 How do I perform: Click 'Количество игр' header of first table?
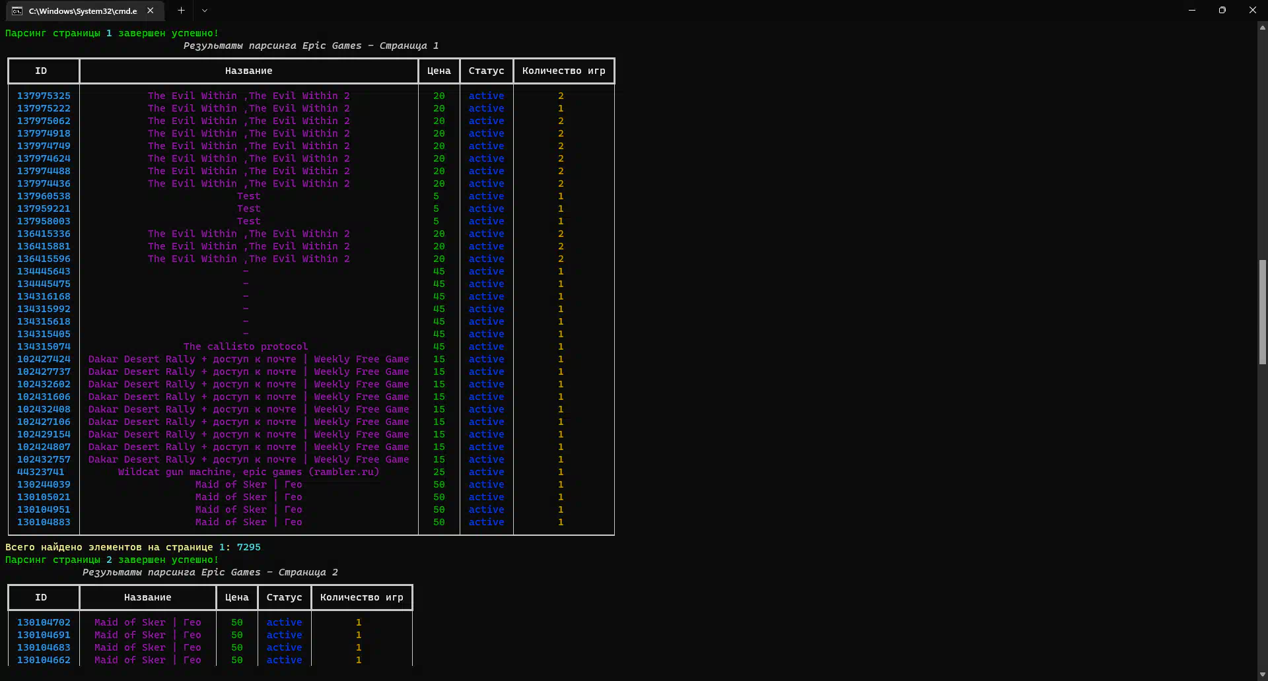tap(564, 71)
